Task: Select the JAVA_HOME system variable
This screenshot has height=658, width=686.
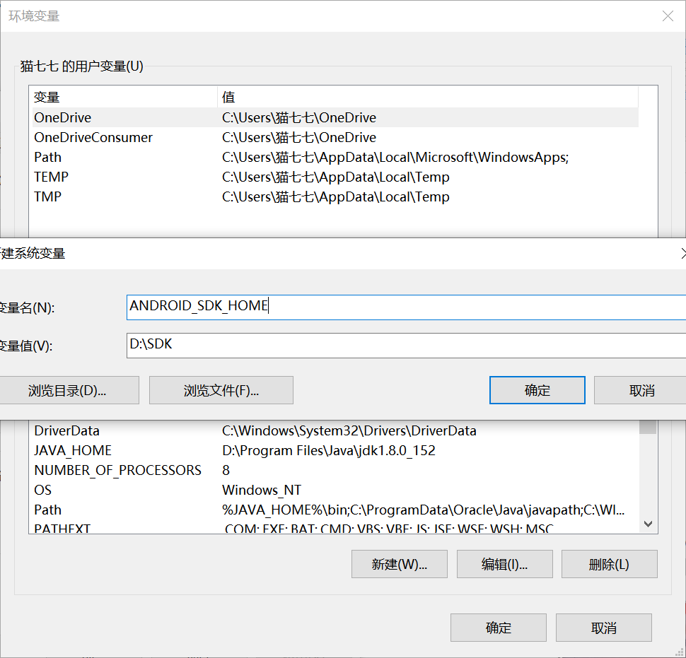Action: (335, 450)
